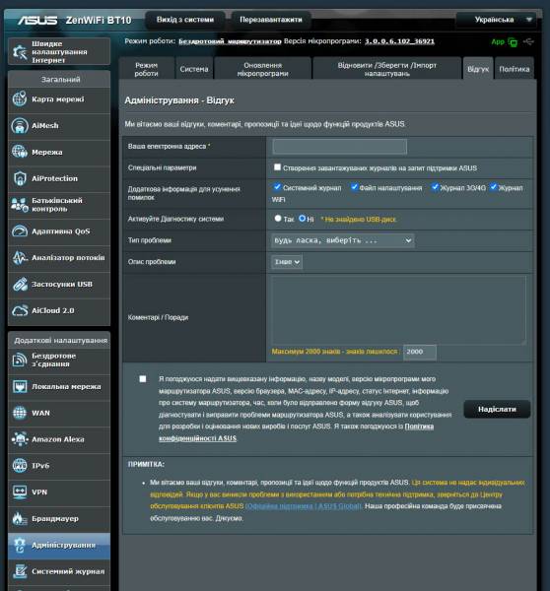Image resolution: width=550 pixels, height=591 pixels.
Task: Open Батьківський контроль family icon
Action: click(x=20, y=205)
